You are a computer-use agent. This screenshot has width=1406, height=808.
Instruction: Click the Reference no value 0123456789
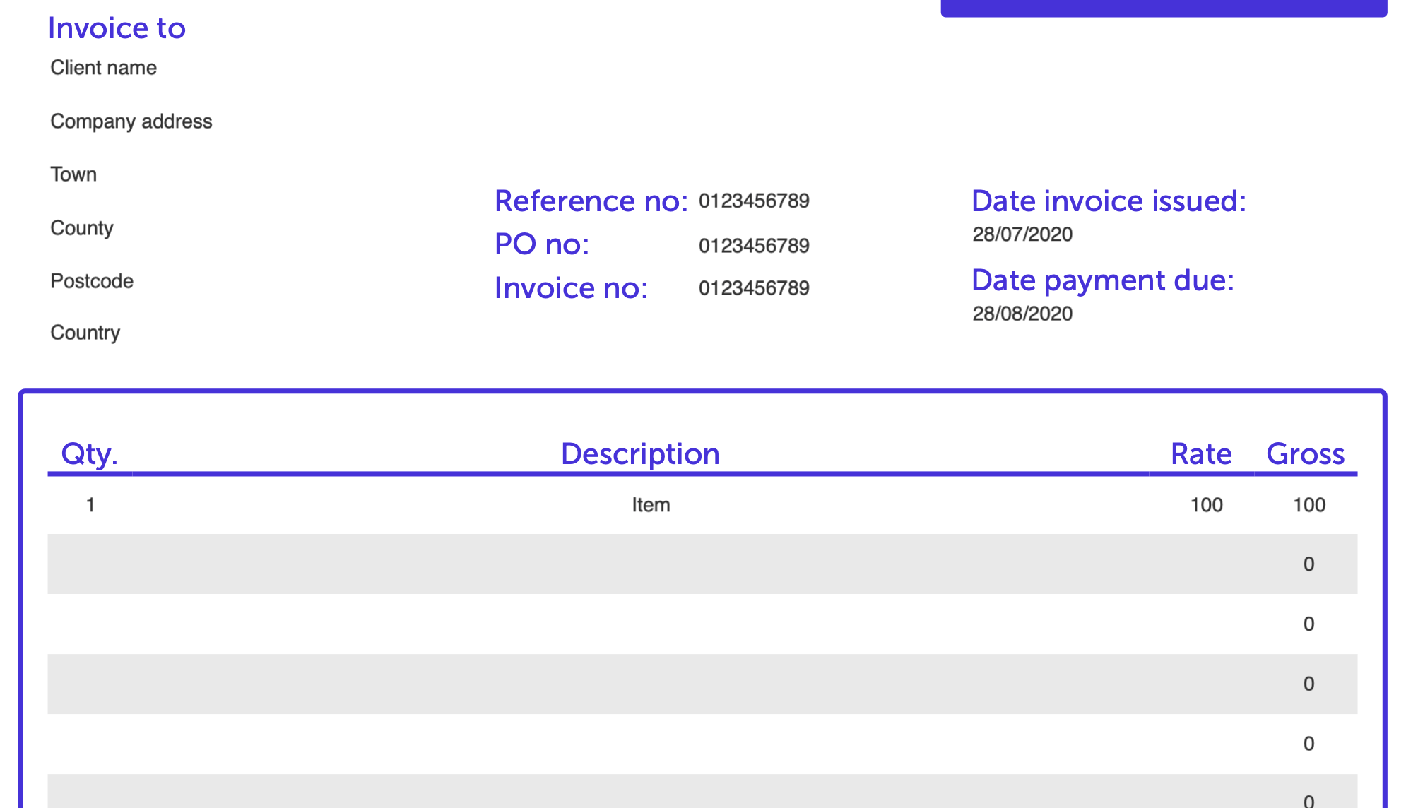click(754, 201)
